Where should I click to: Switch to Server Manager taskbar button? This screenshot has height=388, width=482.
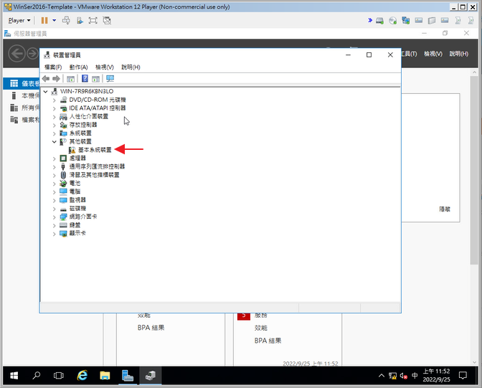pyautogui.click(x=127, y=375)
